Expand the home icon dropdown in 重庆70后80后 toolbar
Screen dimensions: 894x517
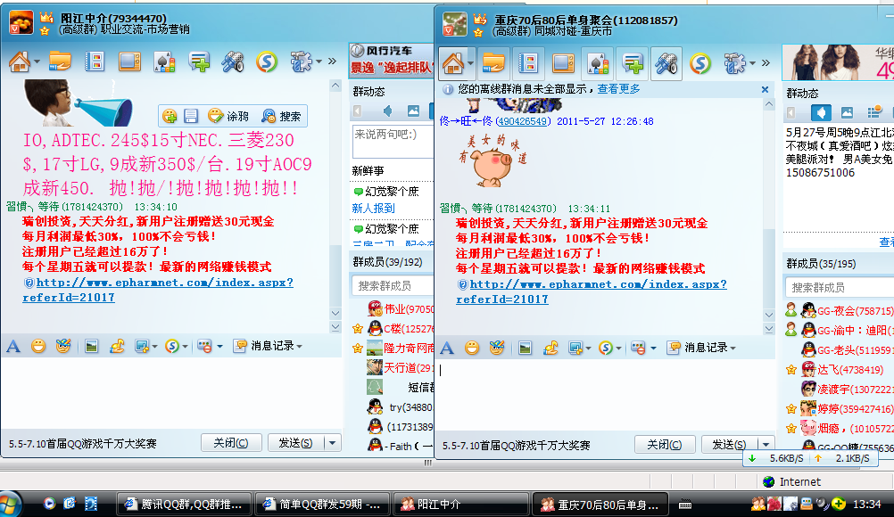(x=470, y=63)
